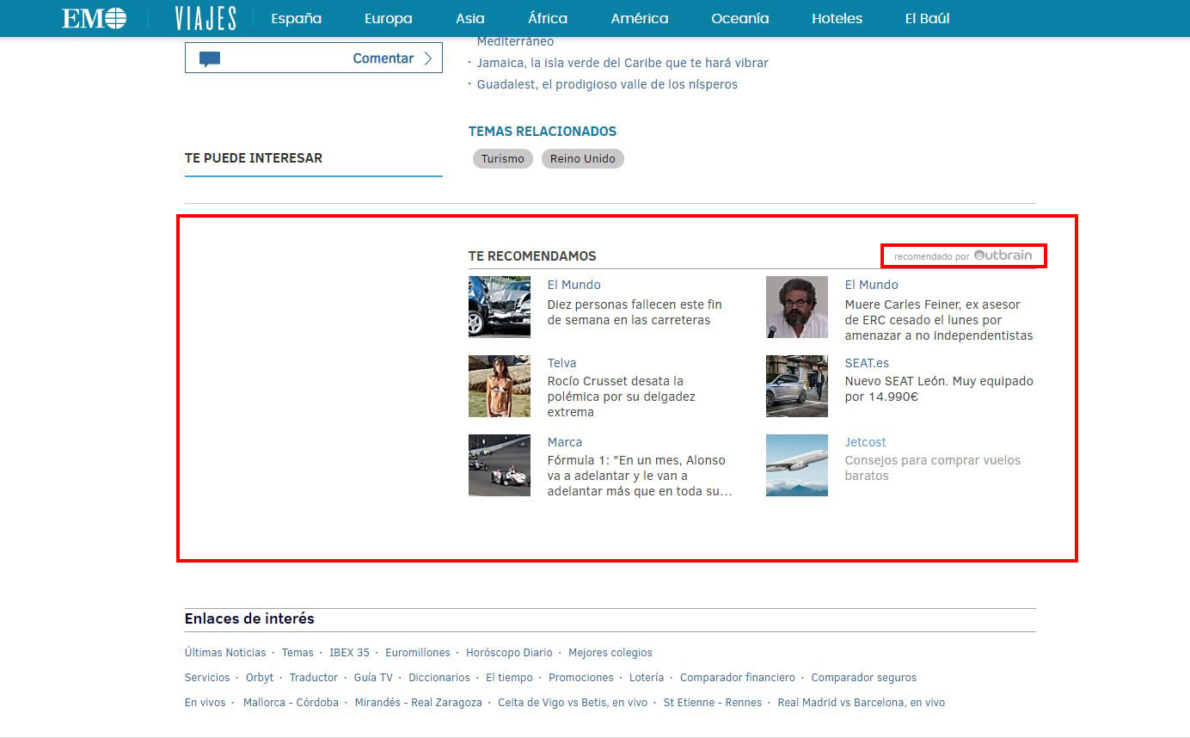Open the Carles Feiner portrait thumbnail
Viewport: 1190px width, 738px height.
(797, 307)
